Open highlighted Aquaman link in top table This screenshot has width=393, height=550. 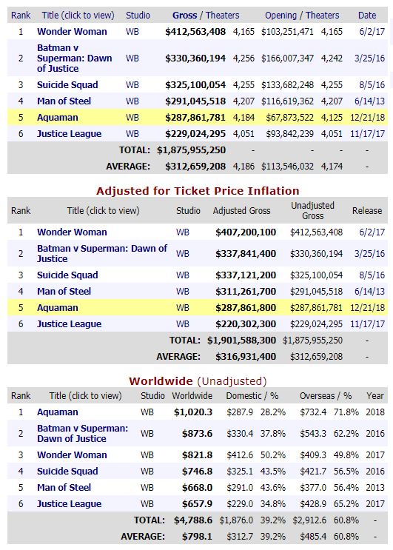point(58,118)
